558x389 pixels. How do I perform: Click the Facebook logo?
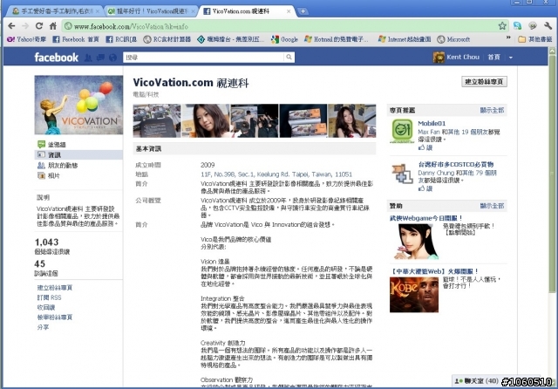pos(56,58)
